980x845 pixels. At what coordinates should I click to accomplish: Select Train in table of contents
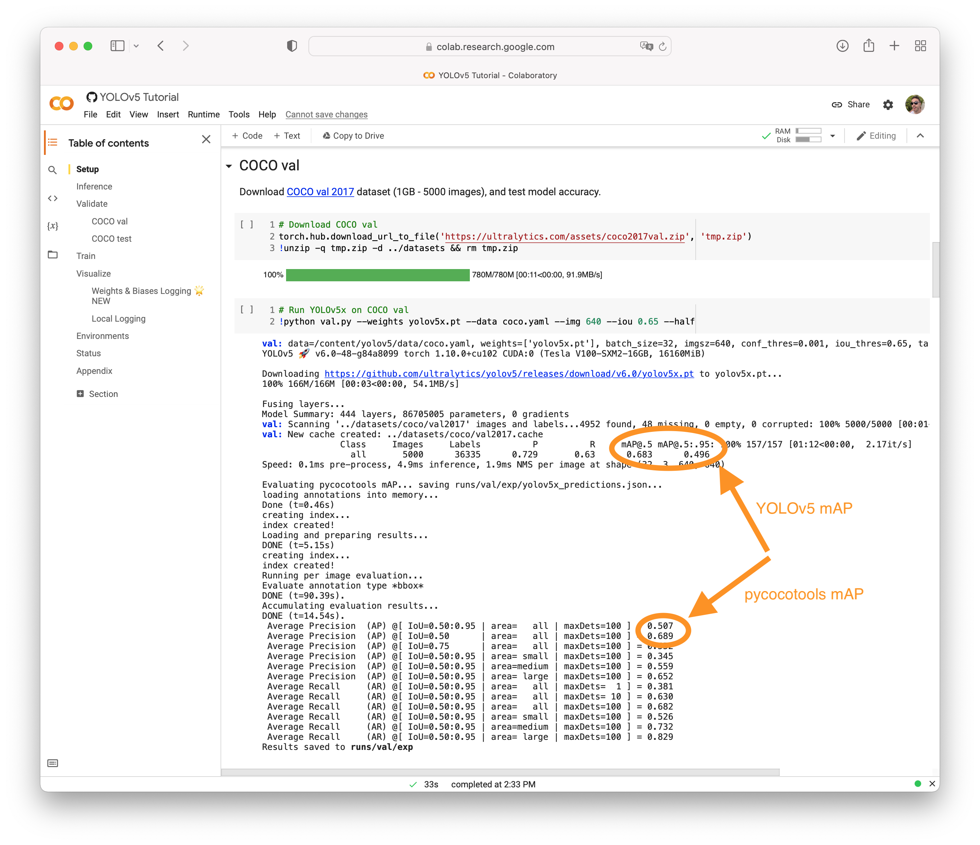tap(86, 256)
